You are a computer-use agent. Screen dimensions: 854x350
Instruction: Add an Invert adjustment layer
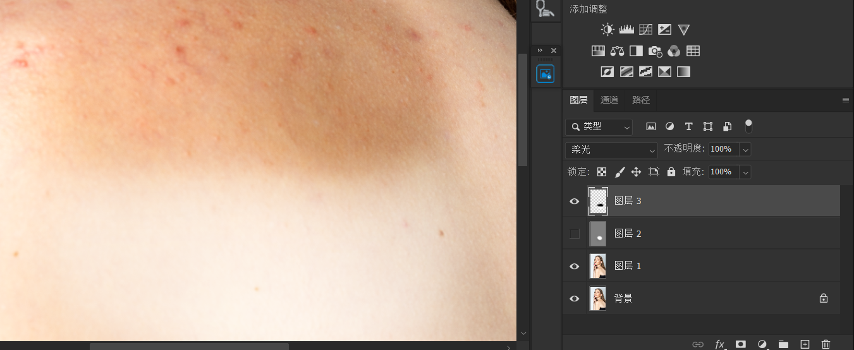pyautogui.click(x=607, y=71)
